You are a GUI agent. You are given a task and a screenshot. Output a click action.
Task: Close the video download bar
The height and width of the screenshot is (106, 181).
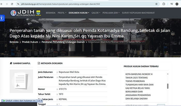click(x=41, y=101)
